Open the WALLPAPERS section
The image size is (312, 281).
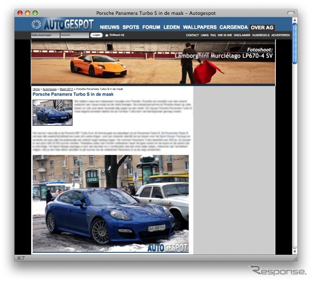(x=199, y=27)
